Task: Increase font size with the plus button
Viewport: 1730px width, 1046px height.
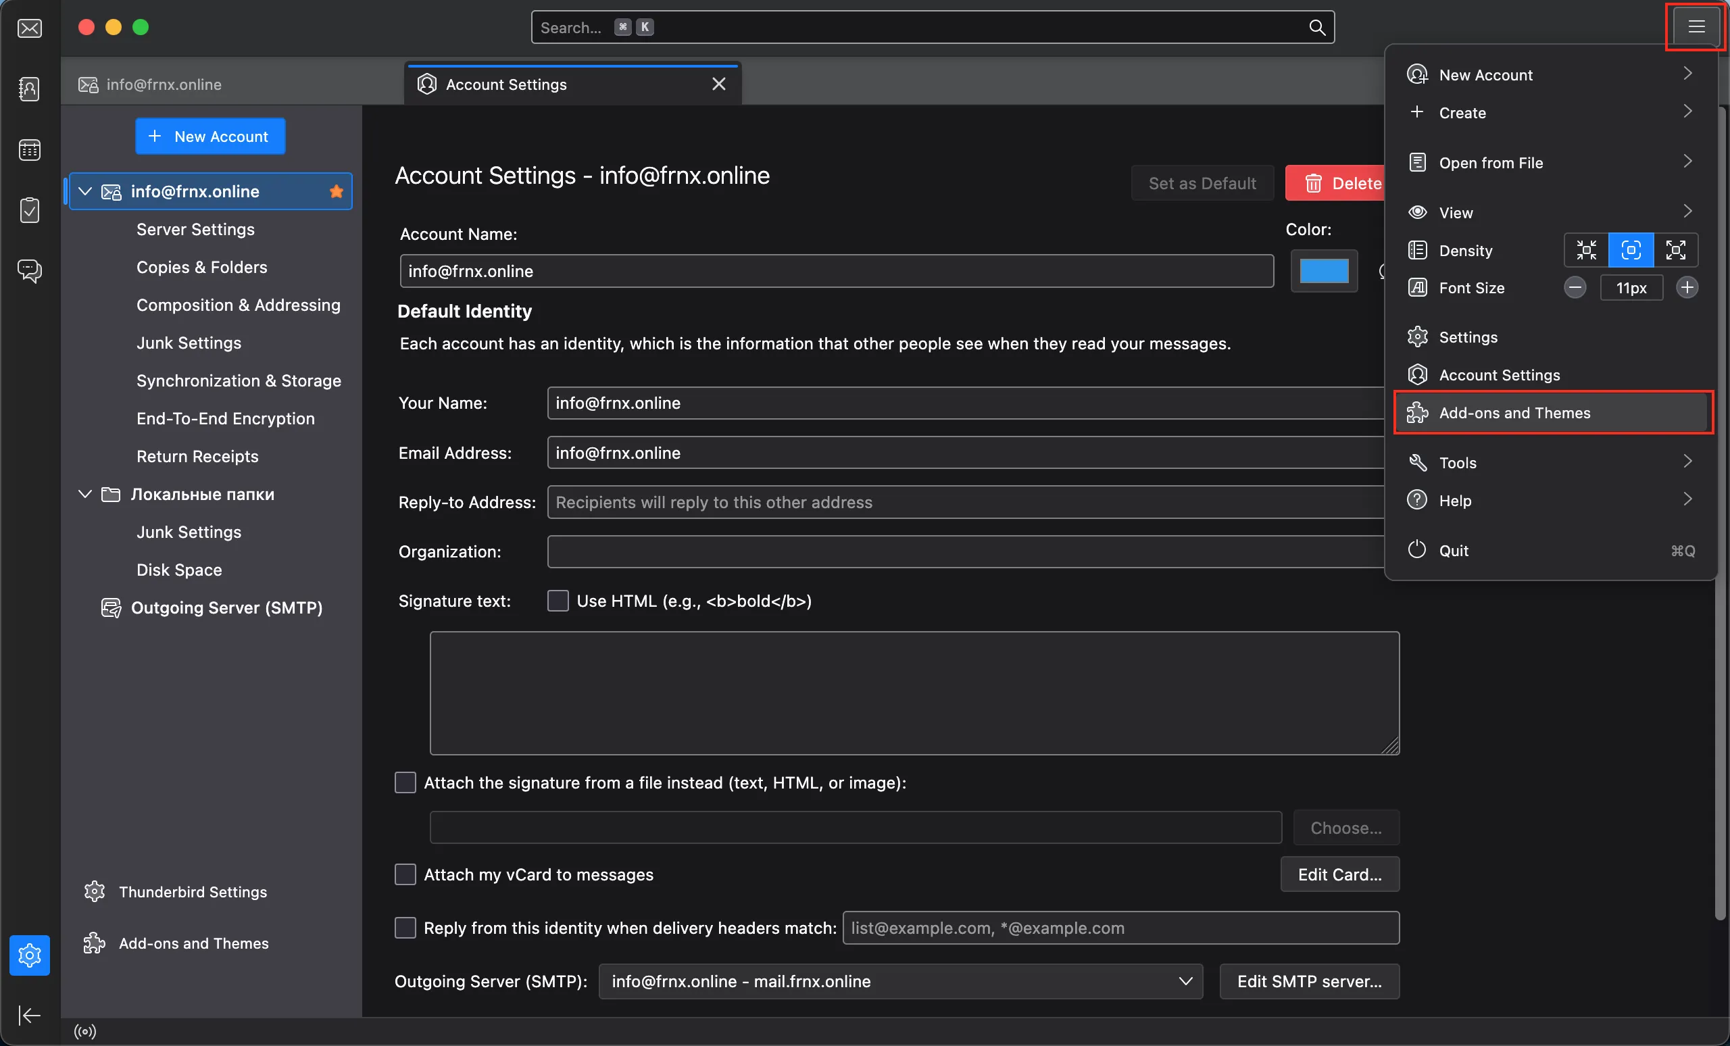Action: pos(1687,287)
